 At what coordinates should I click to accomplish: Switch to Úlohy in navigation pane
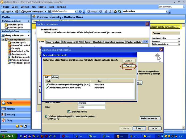point(16,120)
